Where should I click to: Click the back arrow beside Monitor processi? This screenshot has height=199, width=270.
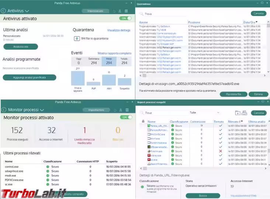[x=4, y=110]
